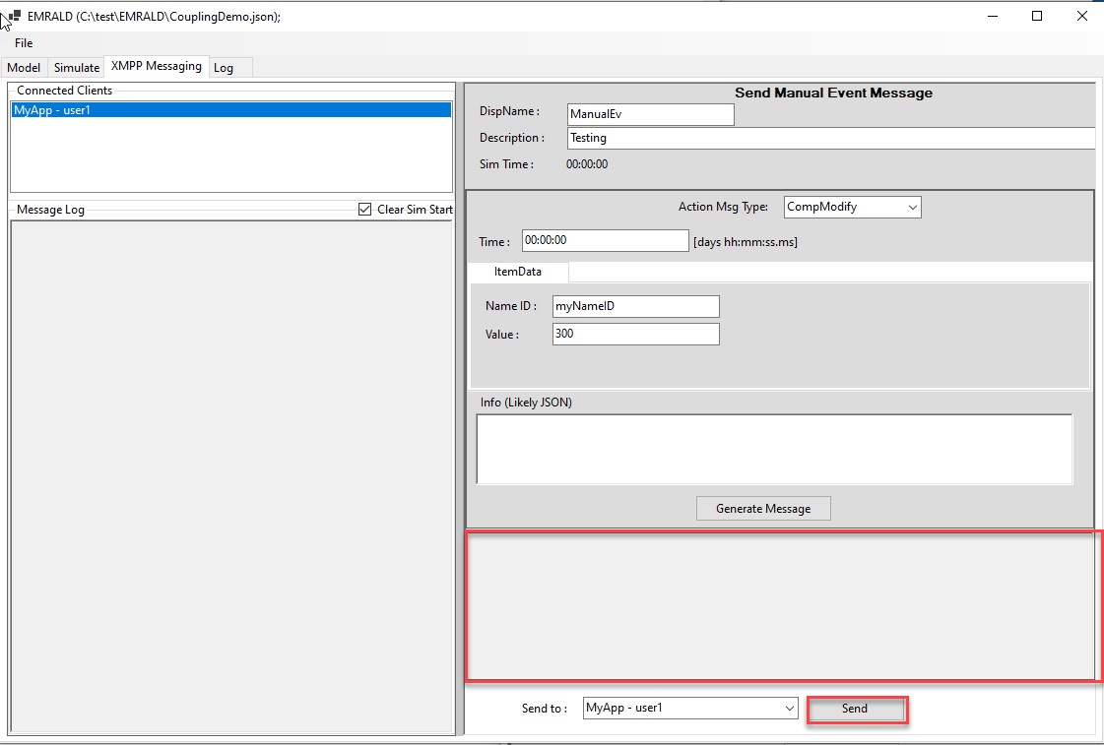The image size is (1104, 745).
Task: Click the Info (Likely JSON) text area
Action: (774, 449)
